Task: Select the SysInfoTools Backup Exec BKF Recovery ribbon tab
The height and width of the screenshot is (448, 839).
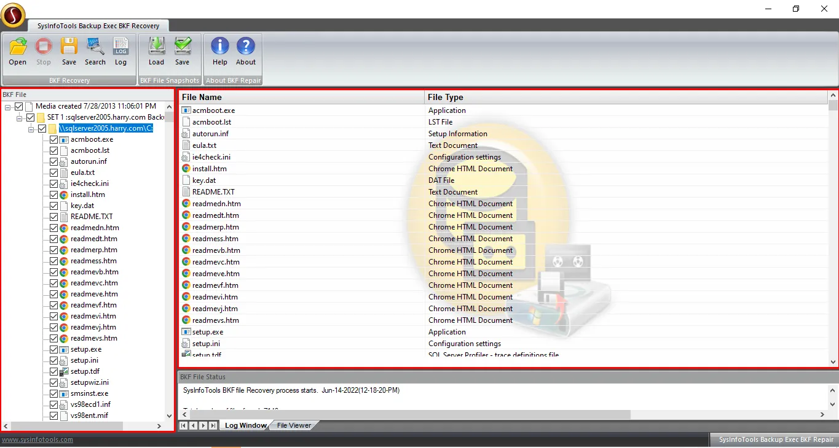Action: [x=98, y=26]
